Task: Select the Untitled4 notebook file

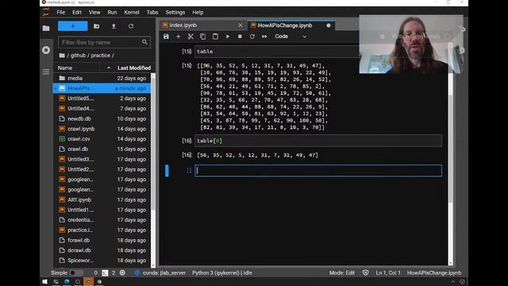Action: (x=102, y=108)
